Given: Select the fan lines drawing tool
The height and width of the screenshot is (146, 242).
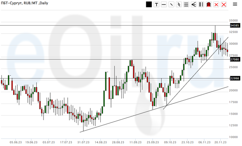Looking at the screenshot, I should click(x=194, y=5).
